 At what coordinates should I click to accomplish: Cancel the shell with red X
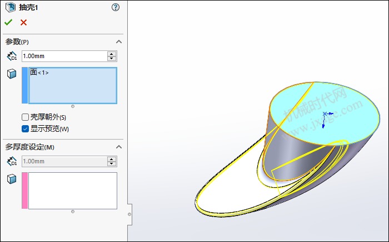23,23
